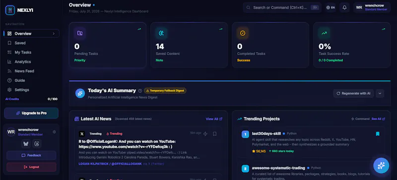Expand the Overview chevron in sidebar
397x180 pixels.
54,33
